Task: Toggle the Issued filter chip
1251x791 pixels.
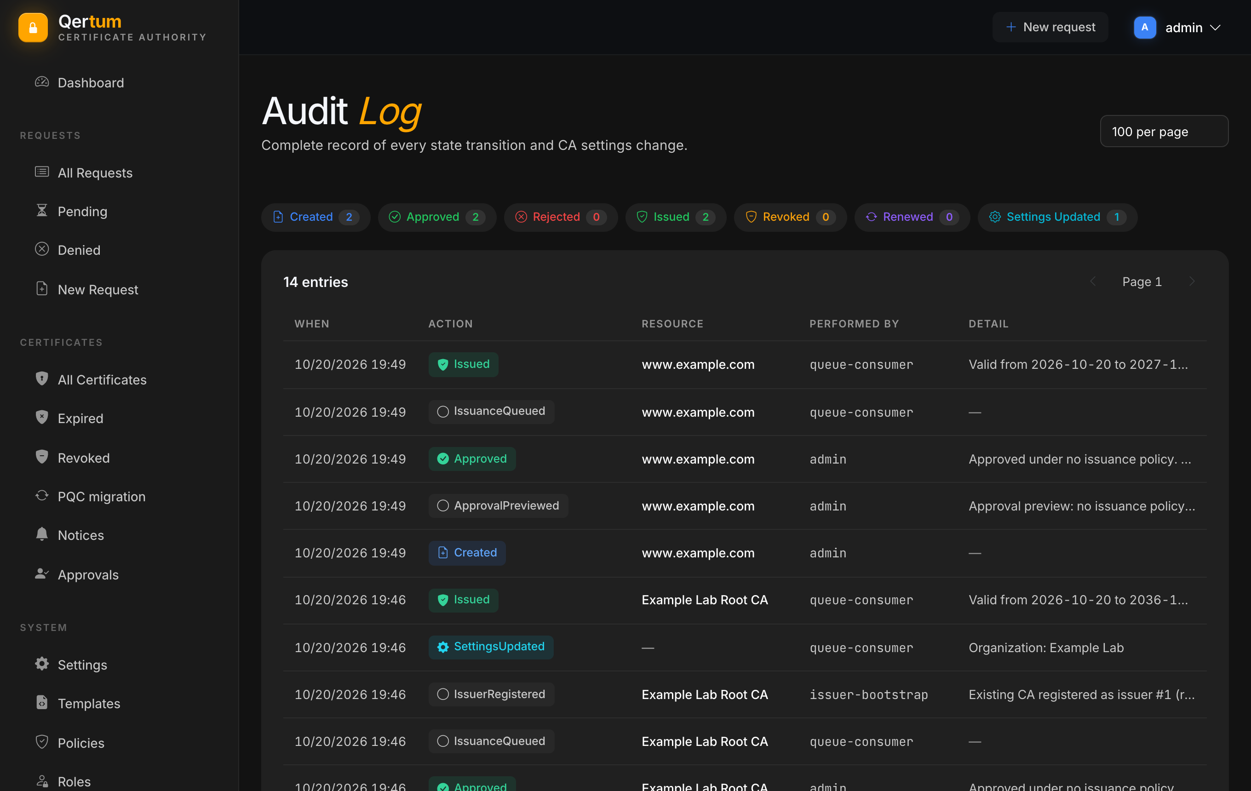Action: pos(675,217)
